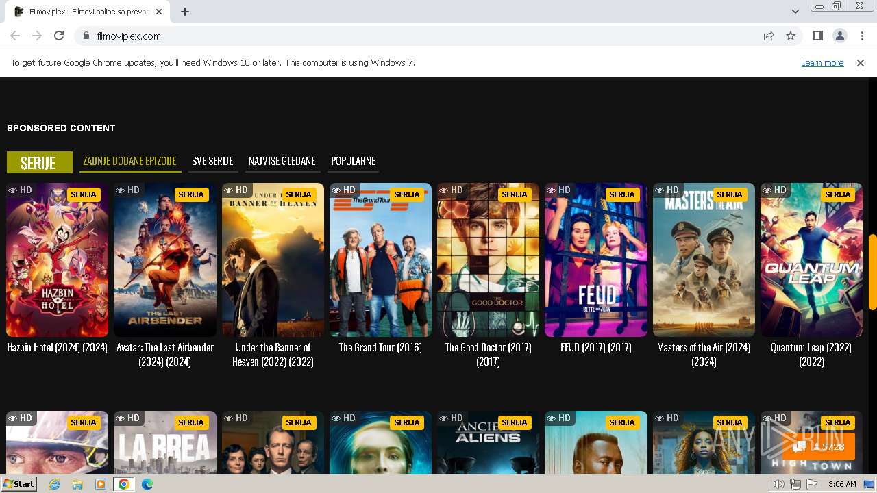Open The Grand Tour poster
The image size is (877, 493).
[x=380, y=260]
